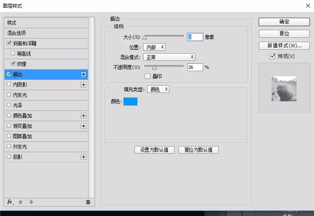
Task: Enable the 投影 checkbox
Action: (x=9, y=156)
